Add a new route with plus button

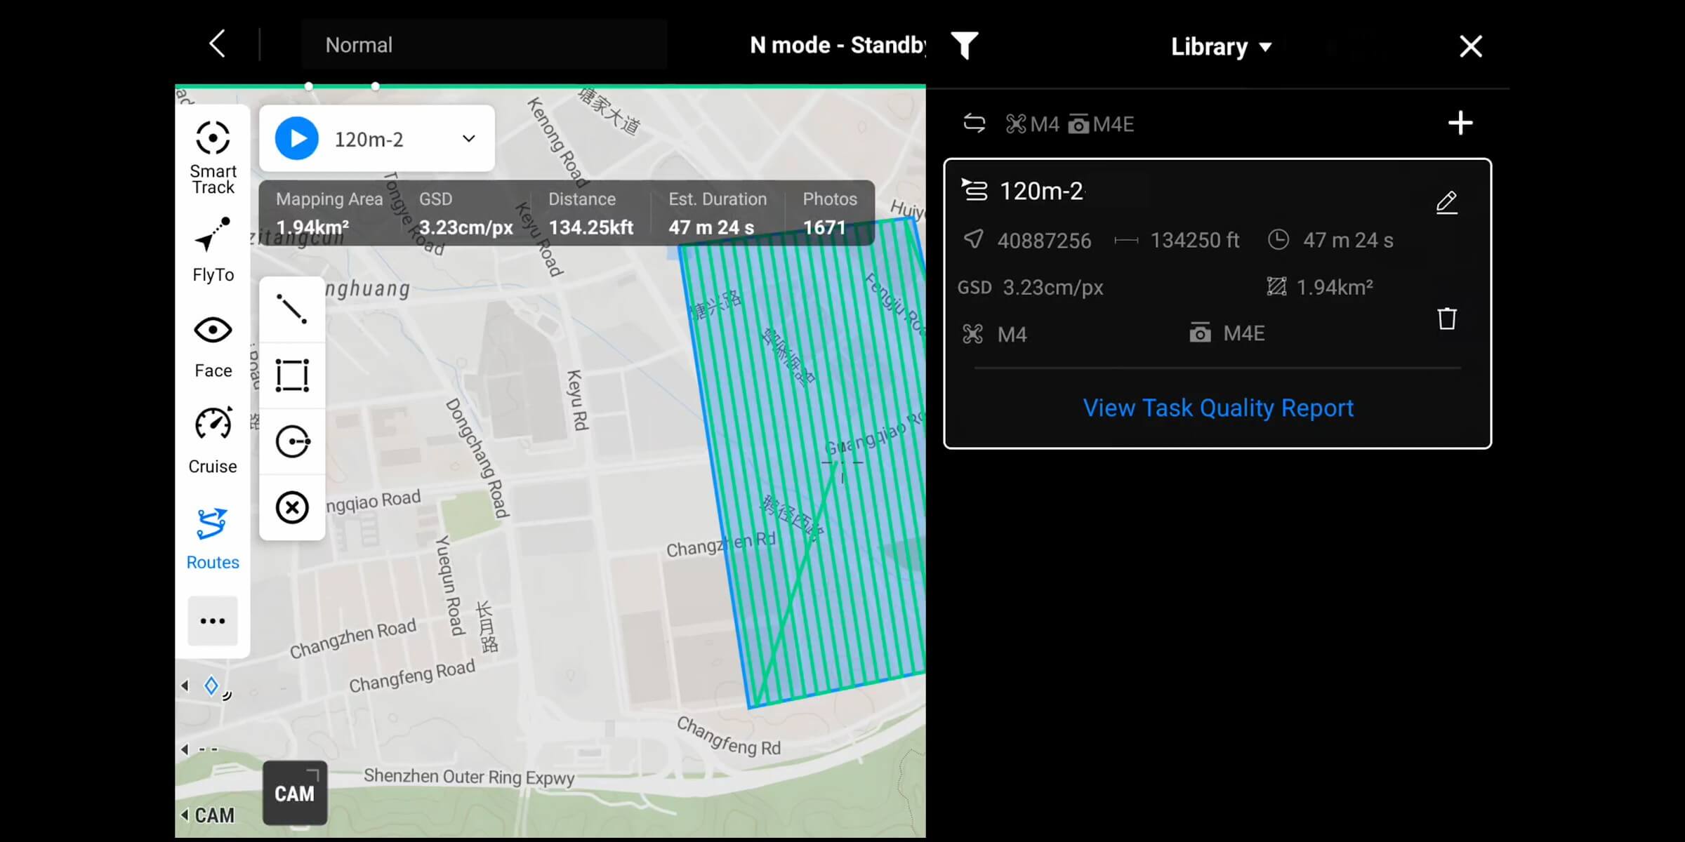pyautogui.click(x=1460, y=123)
